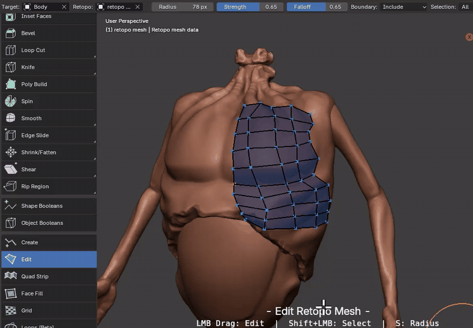Open the Boundary Include dropdown
Viewport: 473px width, 328px height.
pyautogui.click(x=404, y=7)
